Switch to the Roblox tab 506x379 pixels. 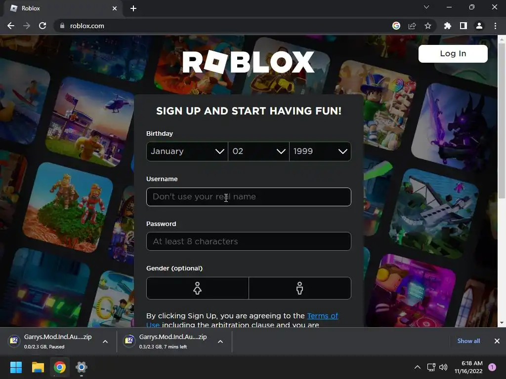61,8
